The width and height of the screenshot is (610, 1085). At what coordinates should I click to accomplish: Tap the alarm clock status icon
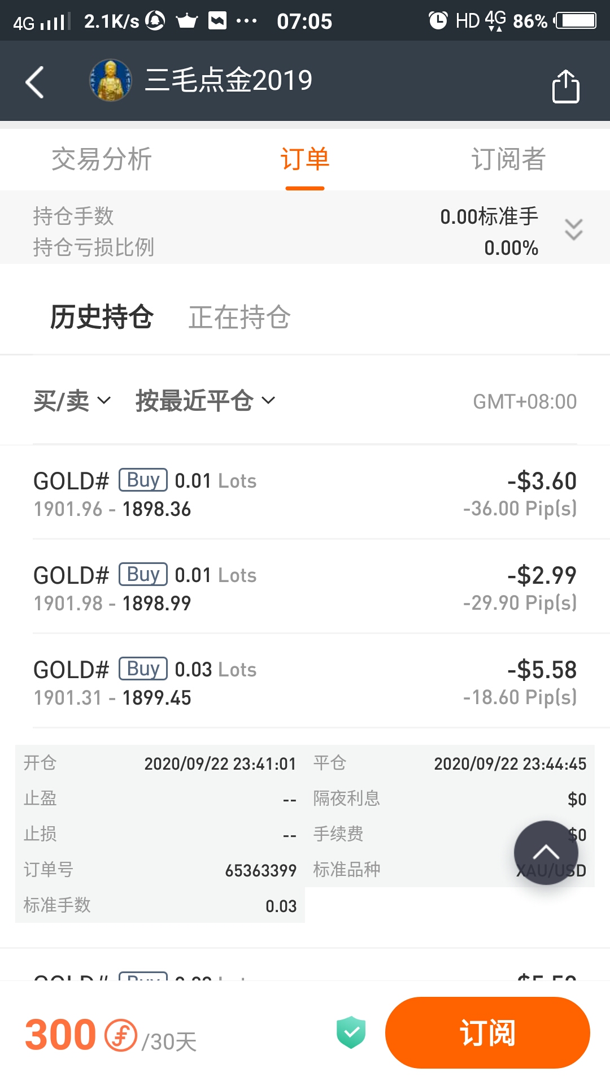click(x=438, y=21)
